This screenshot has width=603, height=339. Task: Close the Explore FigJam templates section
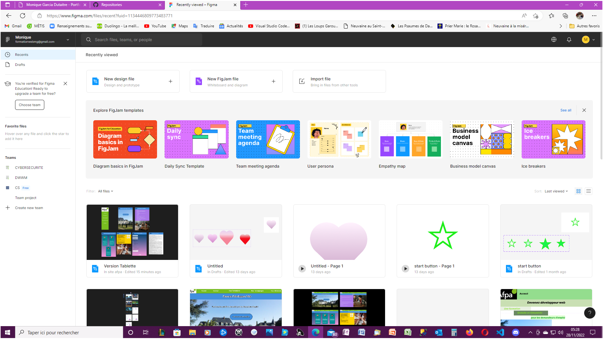point(584,110)
